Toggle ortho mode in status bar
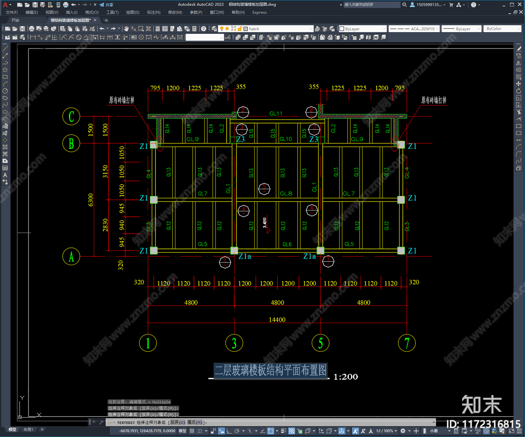The width and height of the screenshot is (525, 437). 229,431
